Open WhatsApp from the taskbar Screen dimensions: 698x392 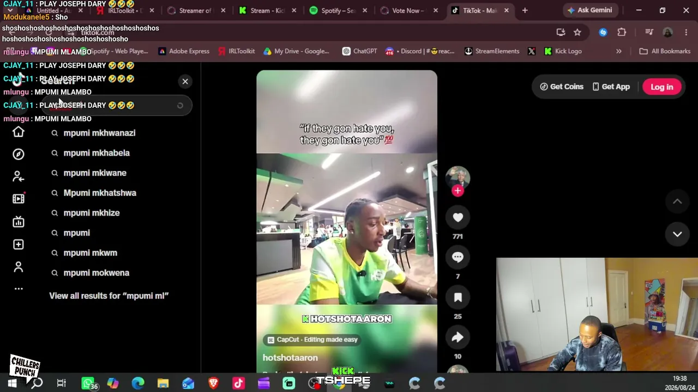coord(87,383)
